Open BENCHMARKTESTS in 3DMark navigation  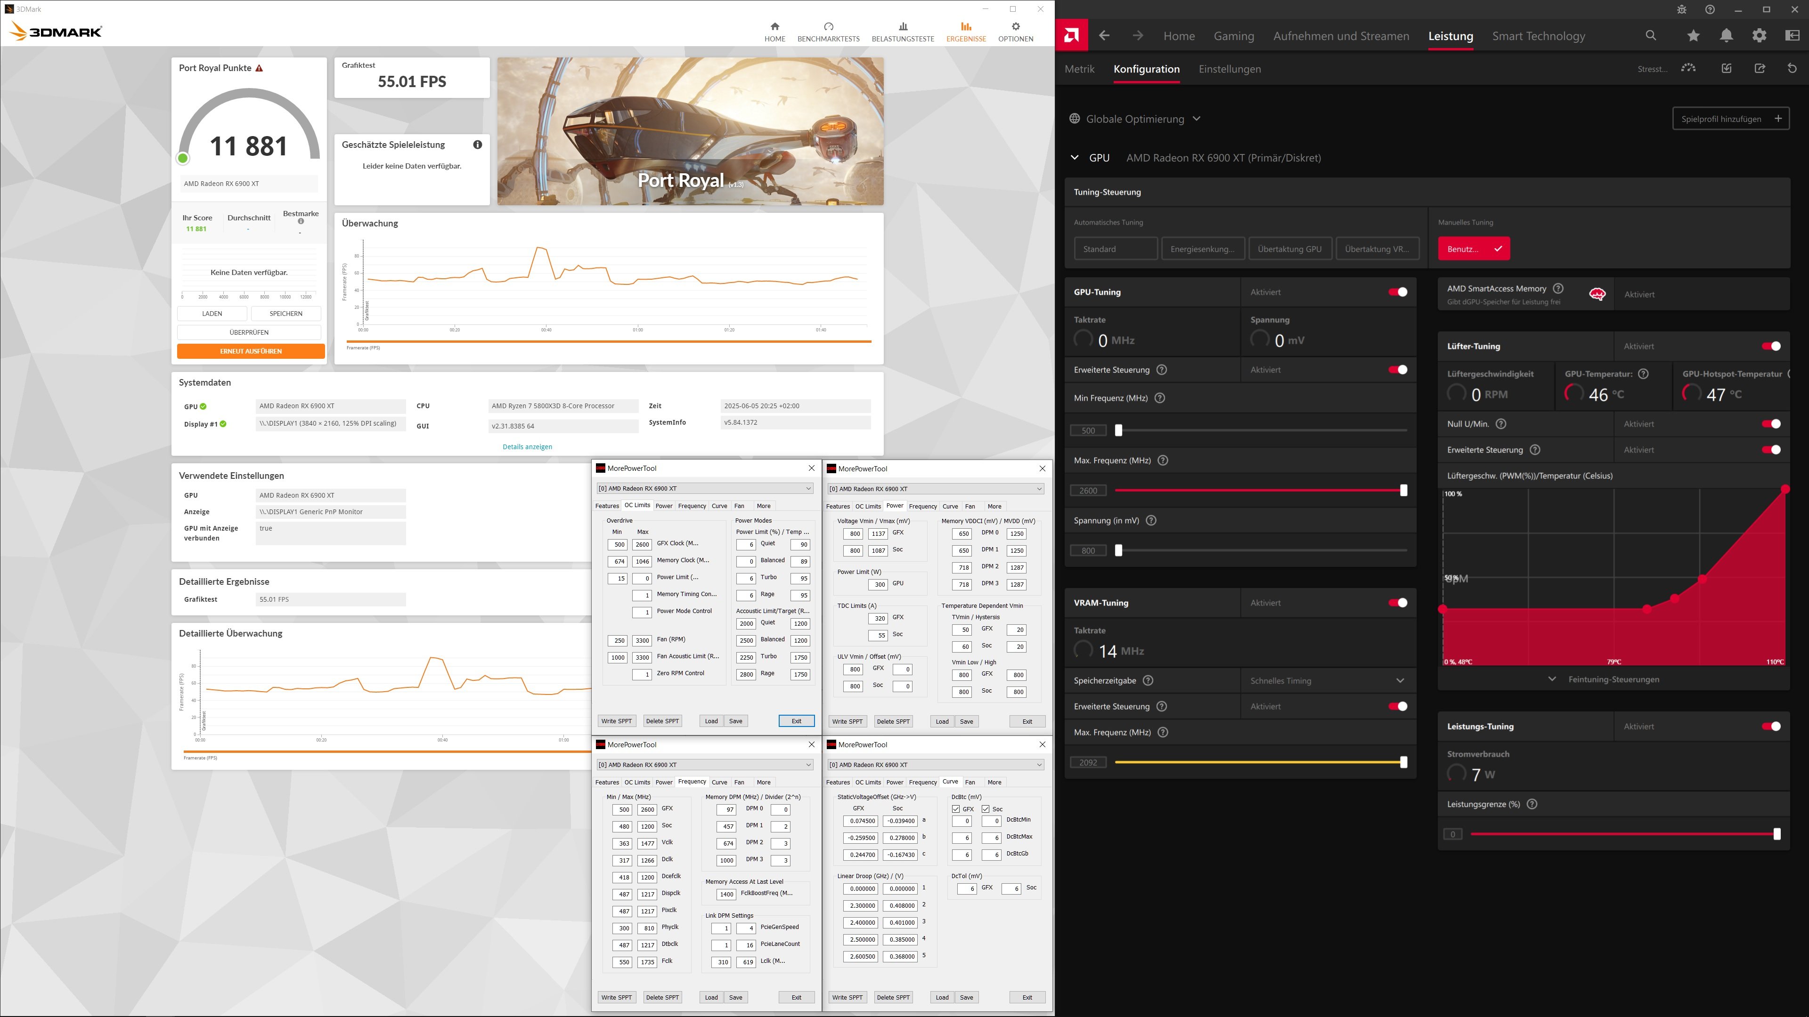[828, 32]
